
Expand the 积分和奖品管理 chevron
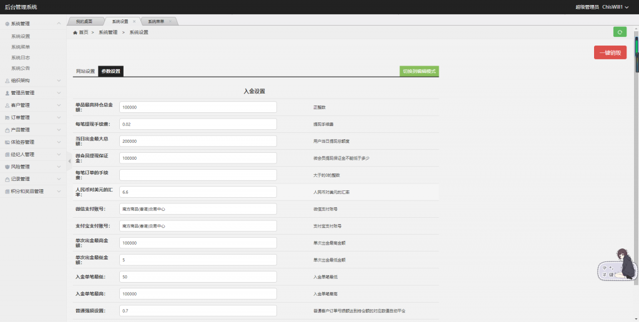(x=59, y=192)
